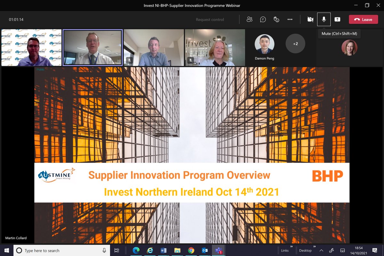Click Request control
Screen dimensions: 384x256
pyautogui.click(x=210, y=19)
